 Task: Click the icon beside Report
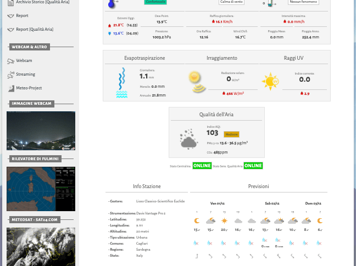[10, 16]
